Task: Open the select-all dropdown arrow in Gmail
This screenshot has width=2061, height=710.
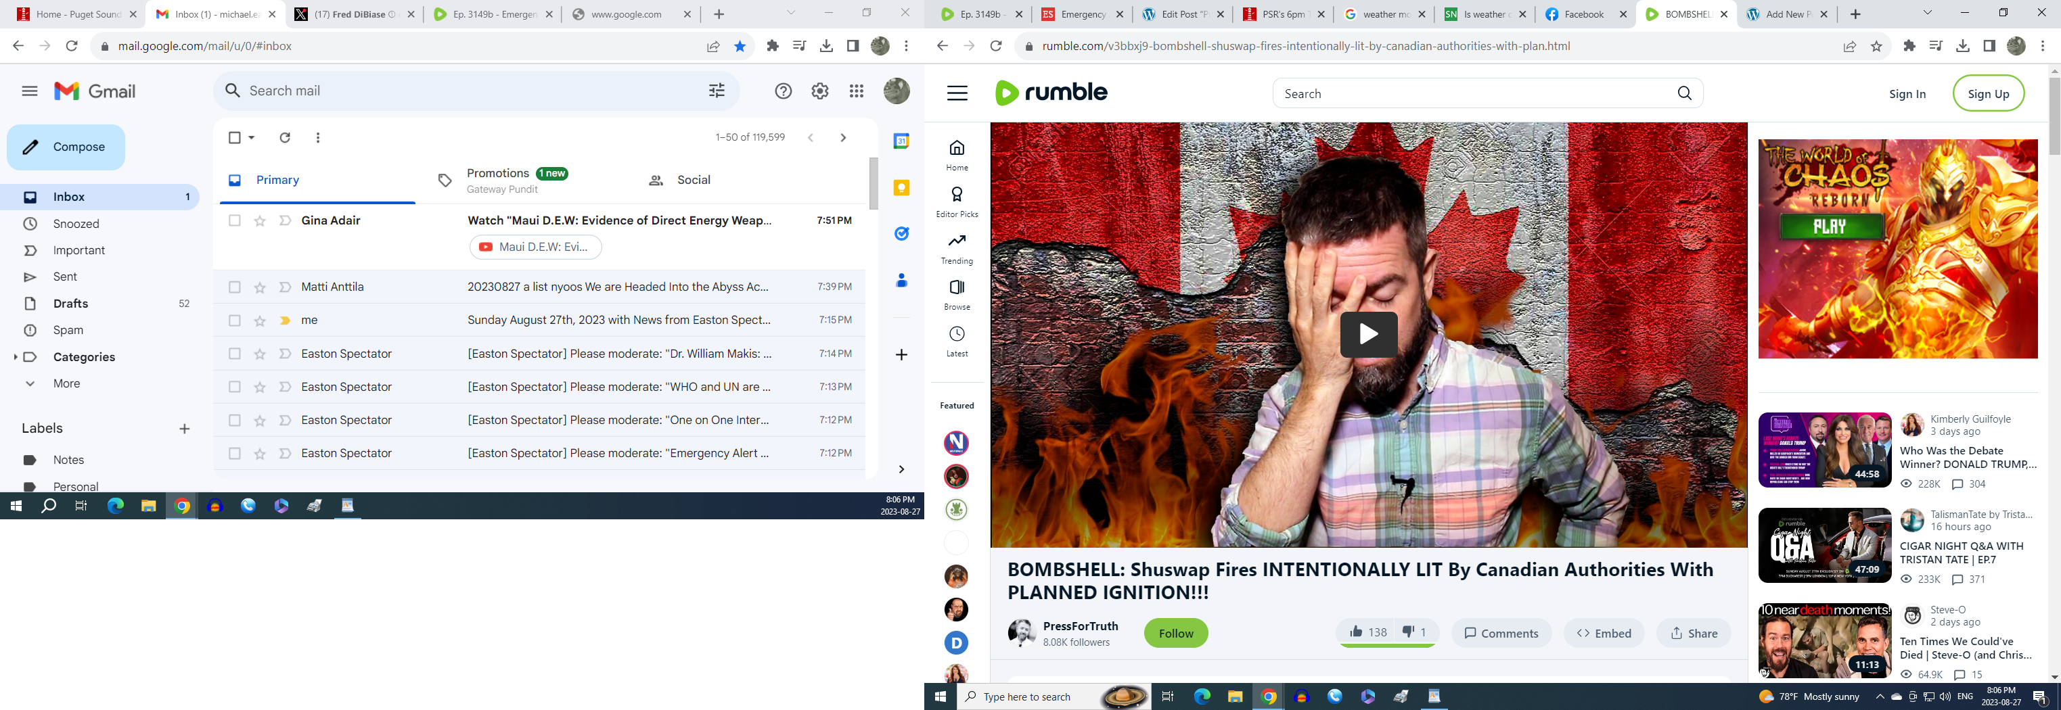Action: coord(251,137)
